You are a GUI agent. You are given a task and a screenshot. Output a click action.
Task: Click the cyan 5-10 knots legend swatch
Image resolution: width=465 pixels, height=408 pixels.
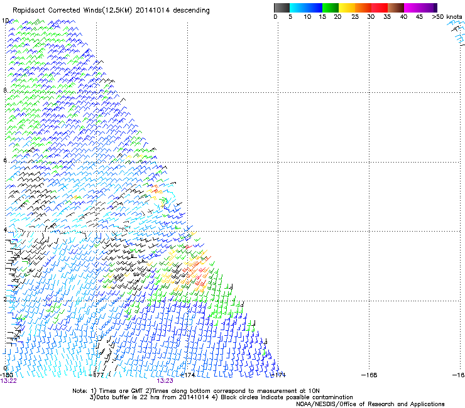pyautogui.click(x=298, y=8)
